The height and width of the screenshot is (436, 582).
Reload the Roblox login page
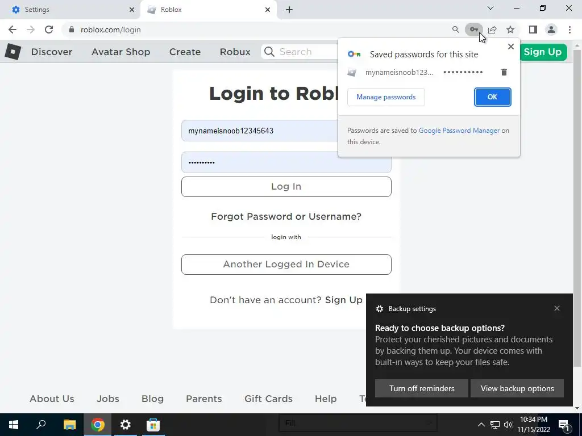coord(49,30)
